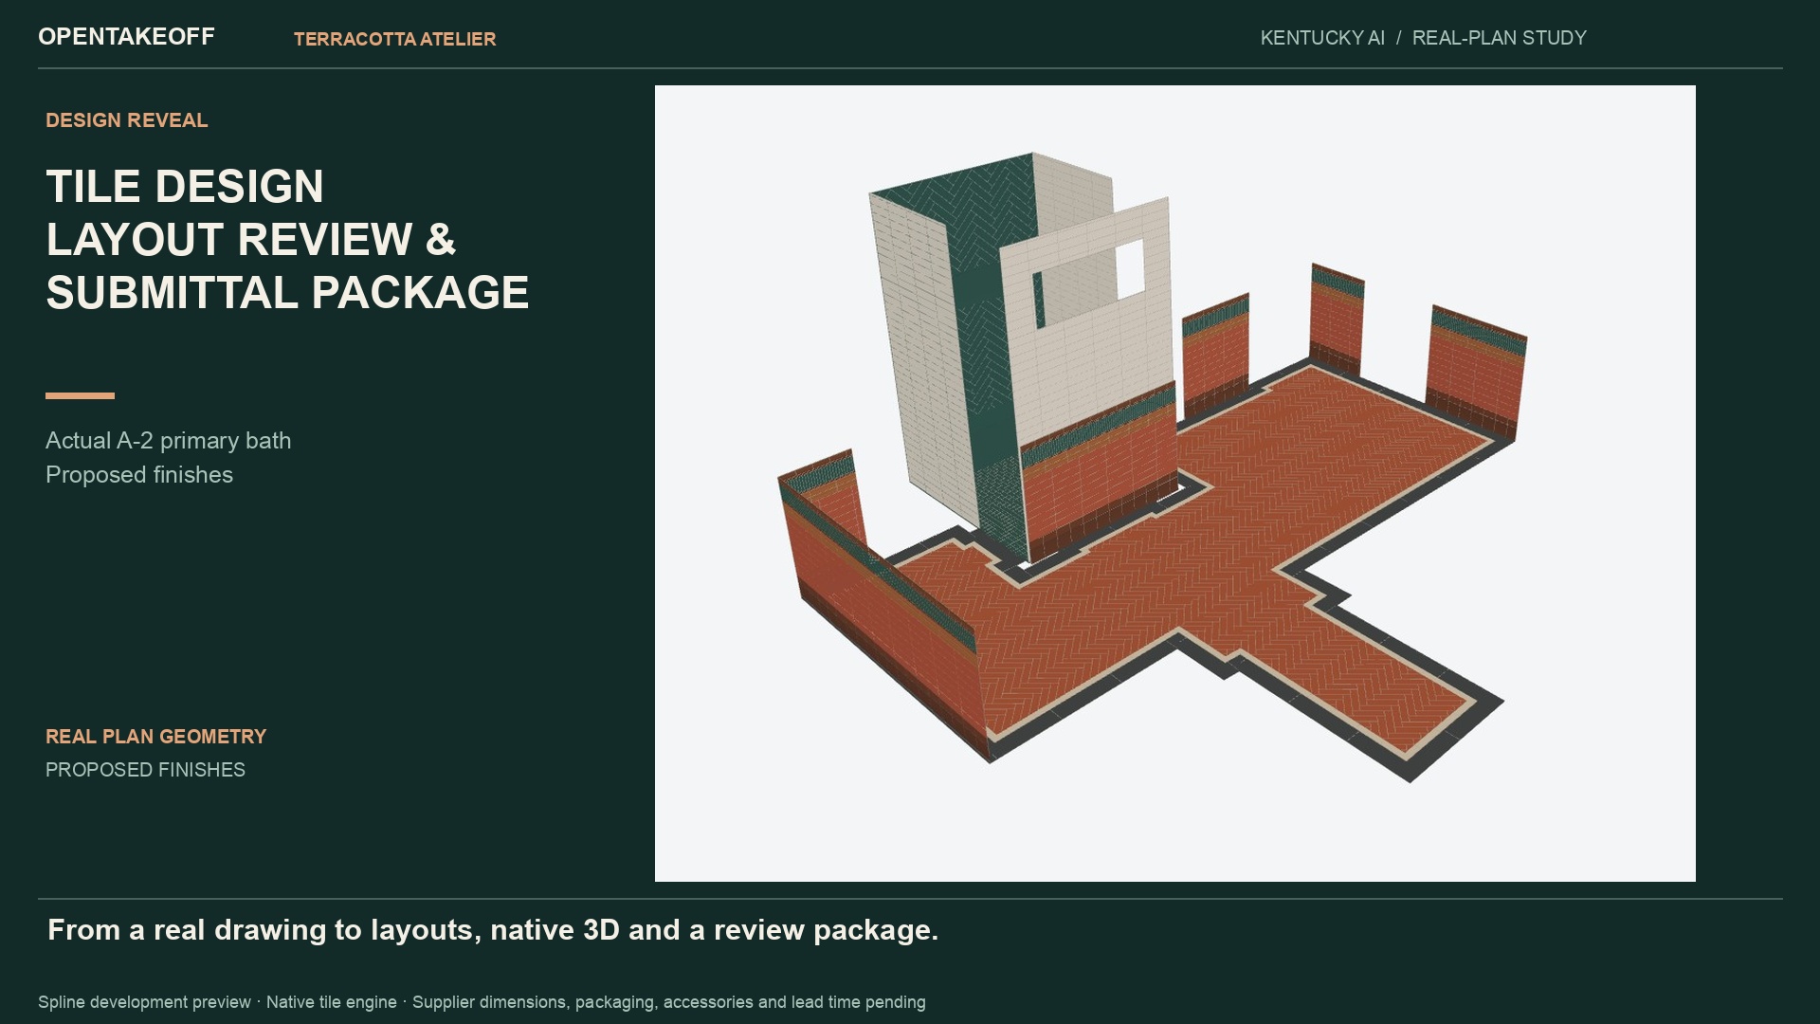
Task: Click the 'Proposed finishes' subtitle line
Action: coord(139,475)
